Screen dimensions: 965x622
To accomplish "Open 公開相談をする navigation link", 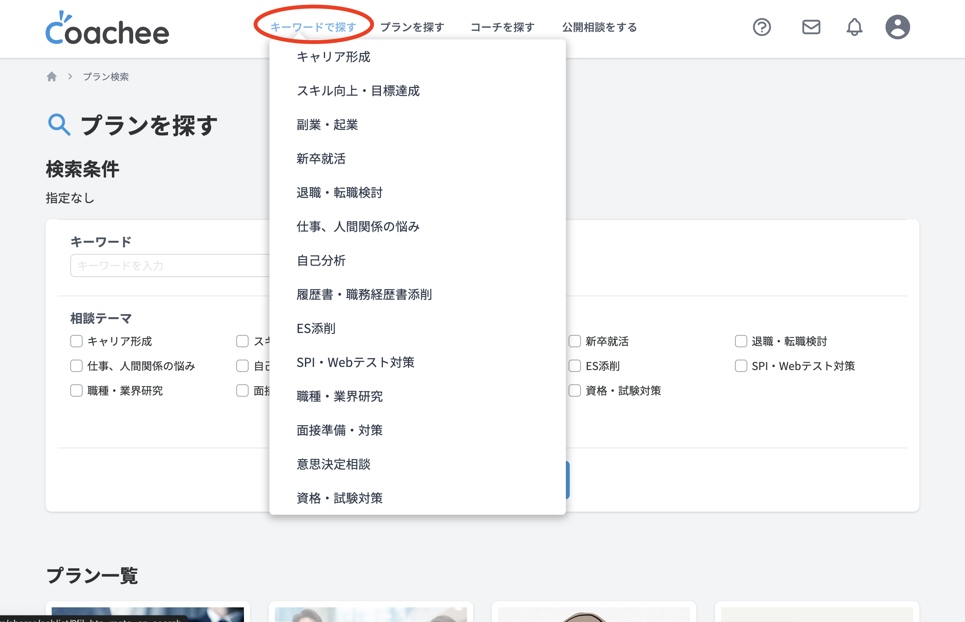I will click(599, 27).
